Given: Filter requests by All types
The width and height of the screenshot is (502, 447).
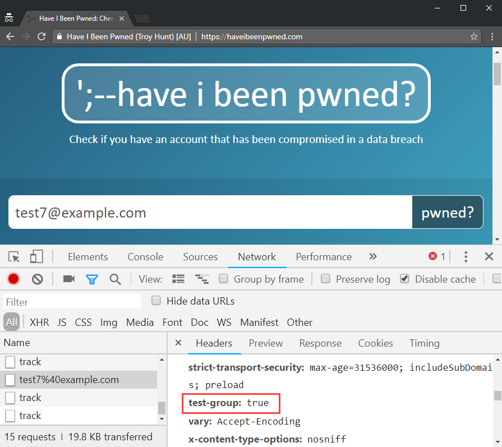Looking at the screenshot, I should 12,322.
